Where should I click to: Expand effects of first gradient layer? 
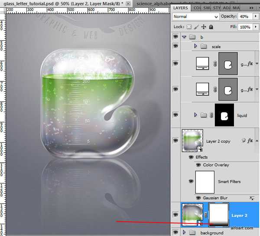pos(257,64)
